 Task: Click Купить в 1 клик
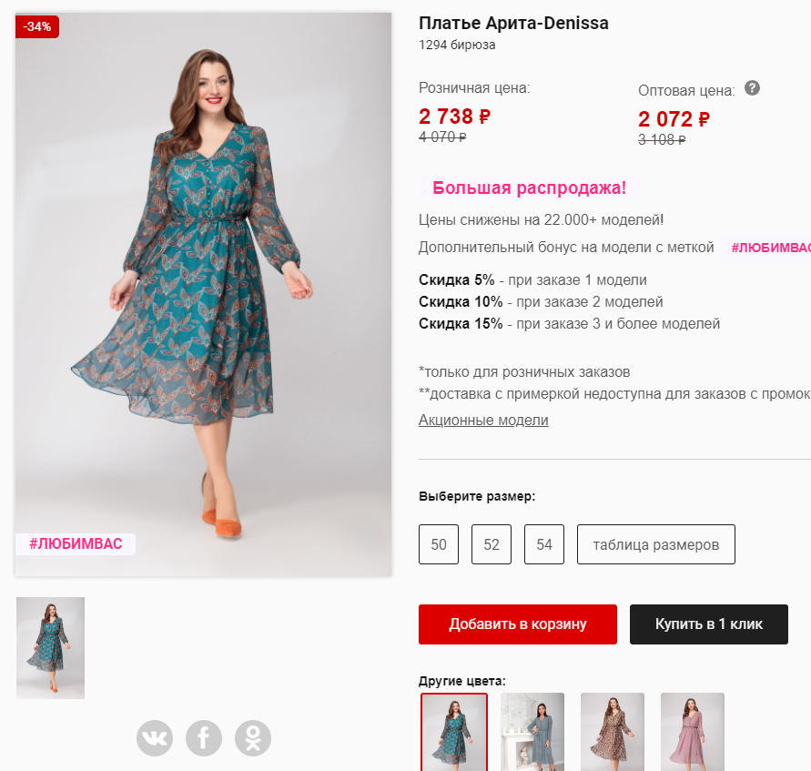[x=709, y=624]
